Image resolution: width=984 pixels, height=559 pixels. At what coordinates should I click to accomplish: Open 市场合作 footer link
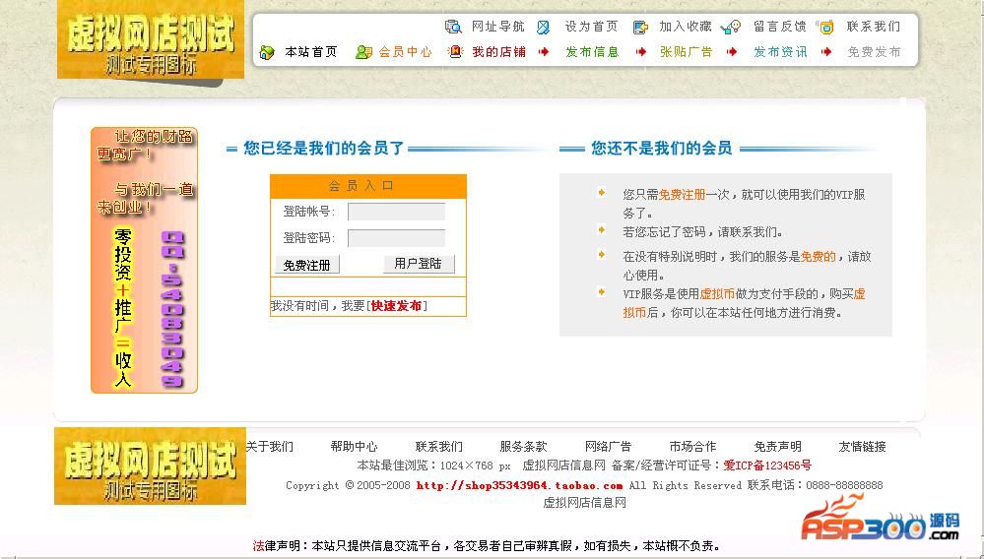coord(692,447)
